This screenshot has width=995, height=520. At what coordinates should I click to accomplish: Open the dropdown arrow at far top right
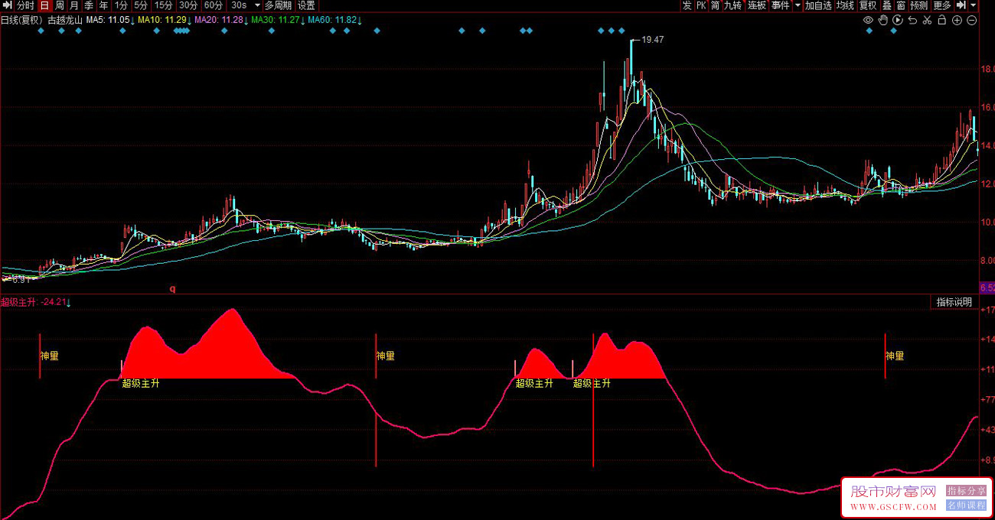974,5
